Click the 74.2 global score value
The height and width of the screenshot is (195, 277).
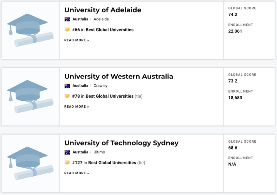233,15
